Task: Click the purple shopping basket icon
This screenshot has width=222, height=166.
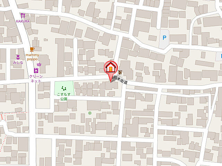Action: tap(39, 65)
